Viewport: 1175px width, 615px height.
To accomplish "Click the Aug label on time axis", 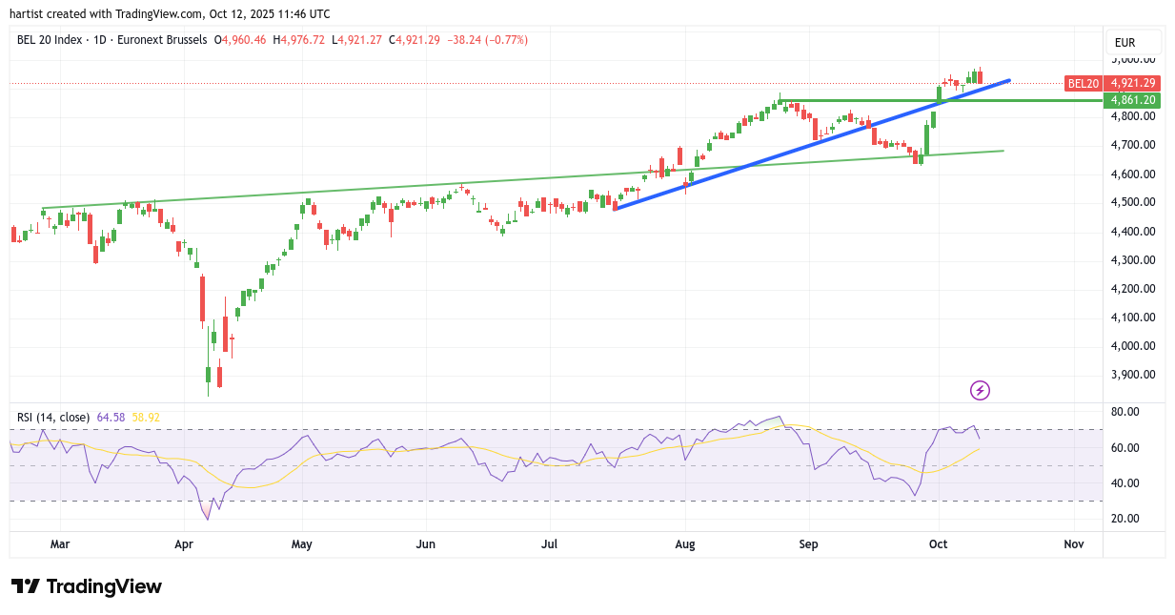I will [684, 544].
